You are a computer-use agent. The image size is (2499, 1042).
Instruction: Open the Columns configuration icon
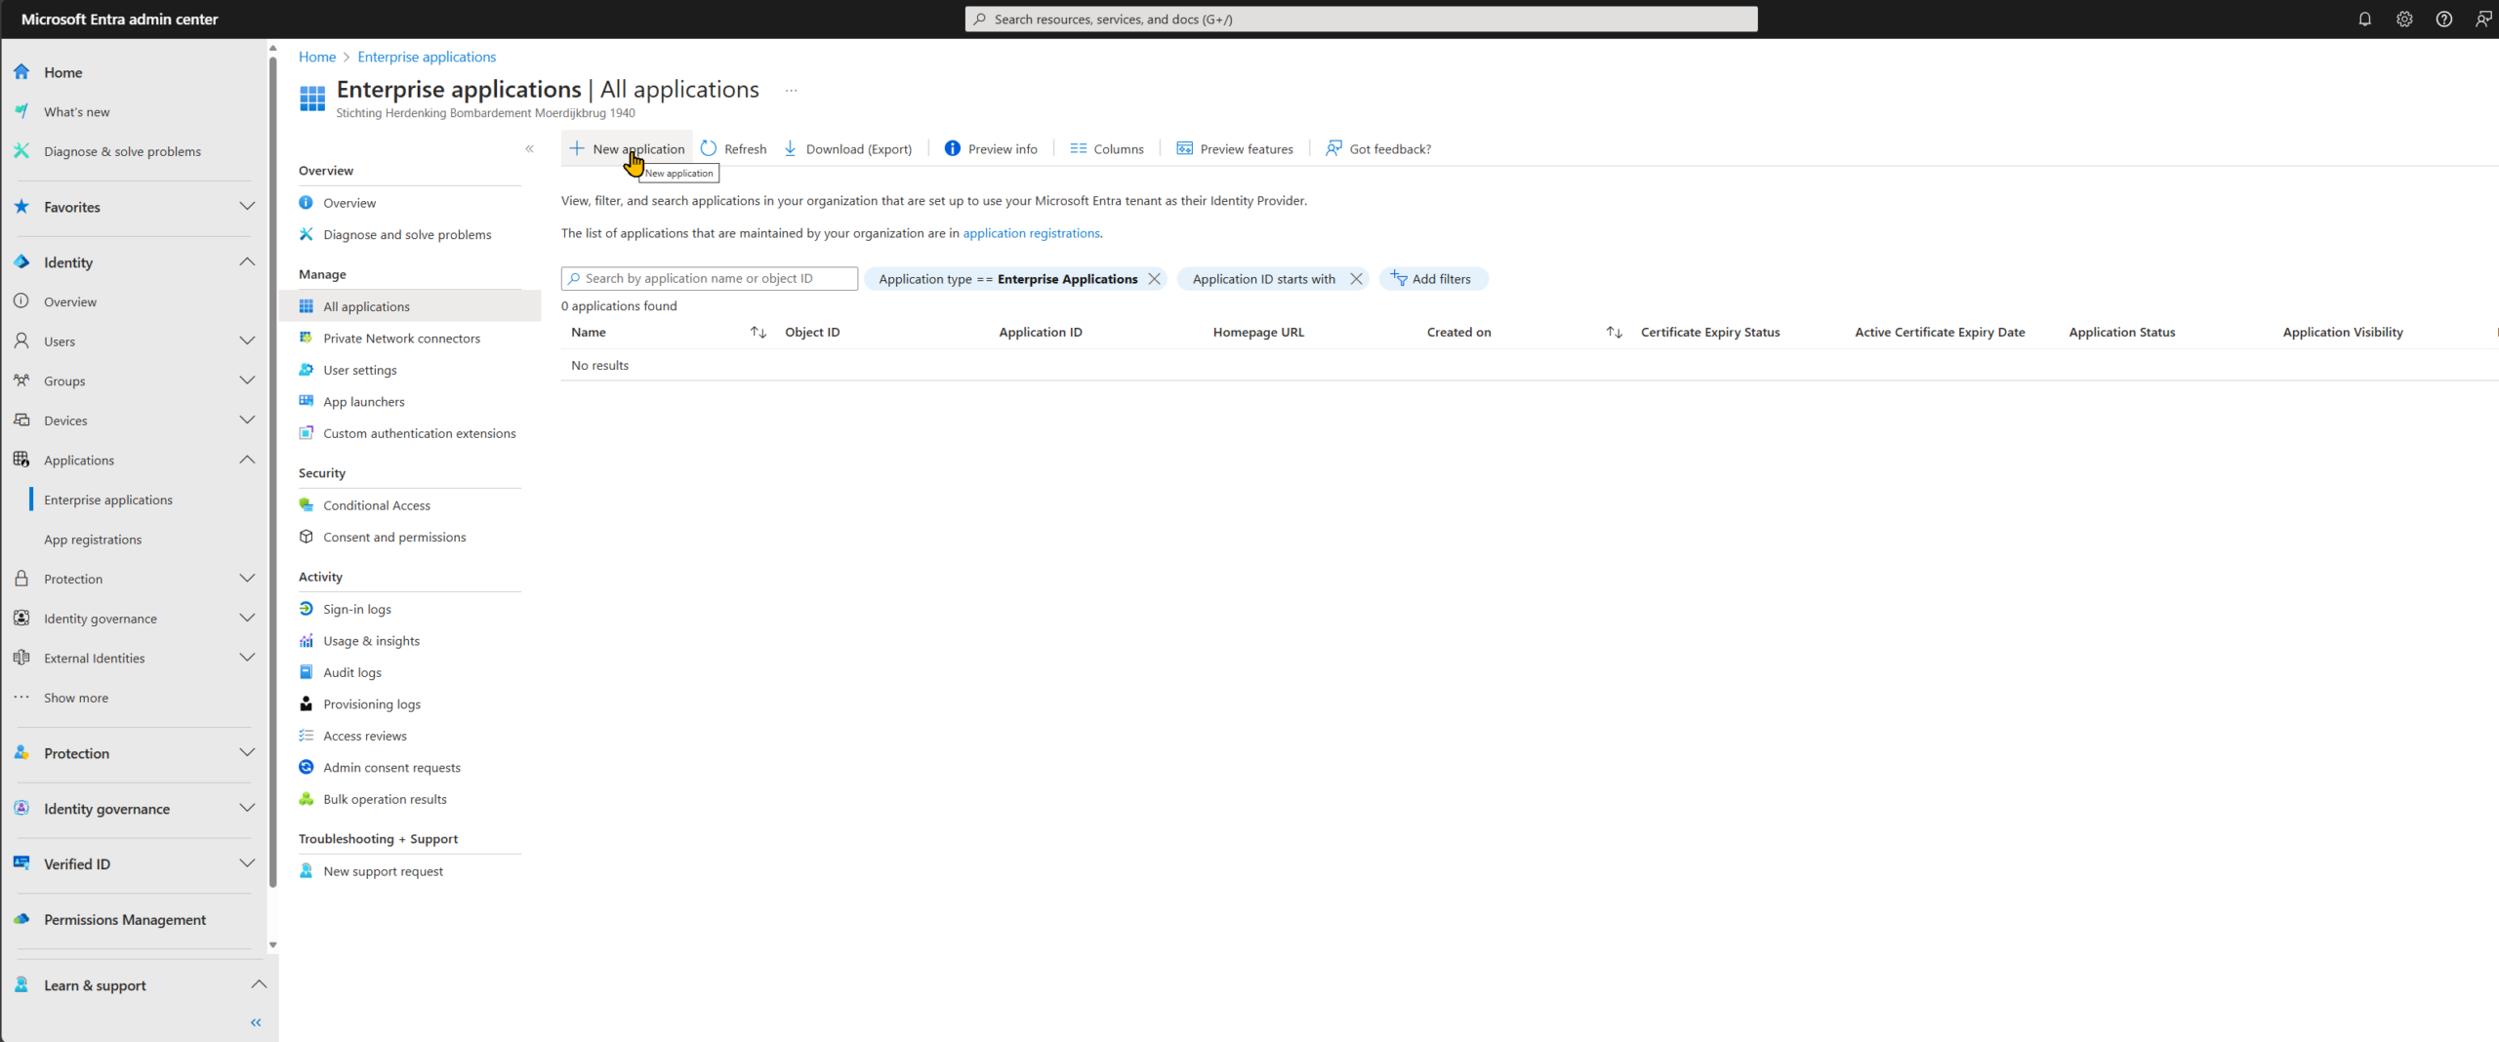[x=1079, y=147]
